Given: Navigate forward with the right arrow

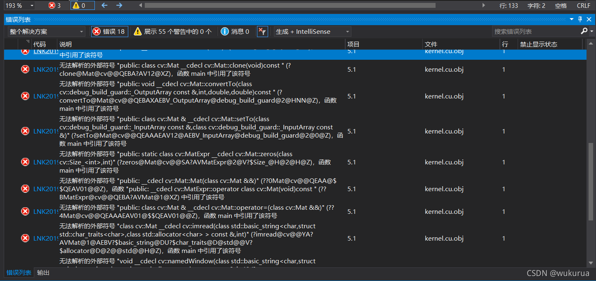Looking at the screenshot, I should pyautogui.click(x=119, y=5).
